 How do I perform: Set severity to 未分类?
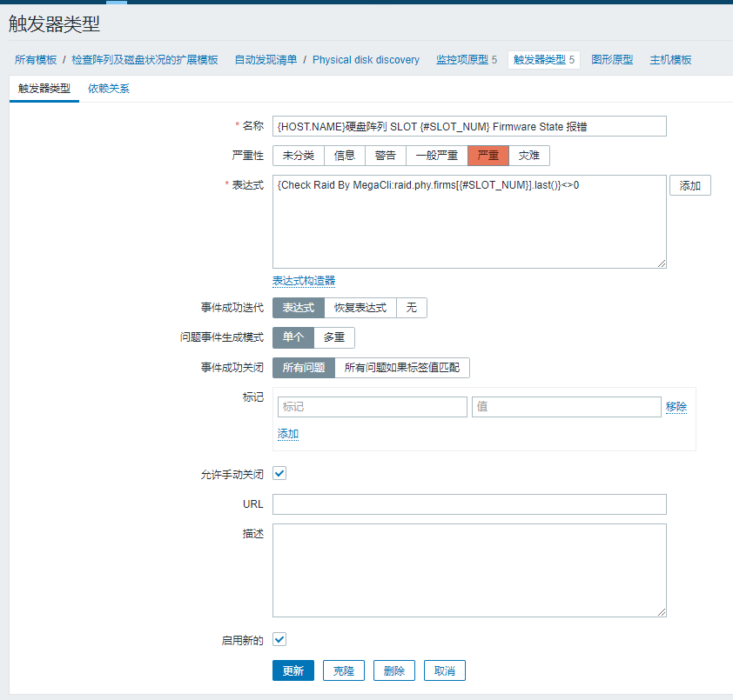[x=299, y=156]
